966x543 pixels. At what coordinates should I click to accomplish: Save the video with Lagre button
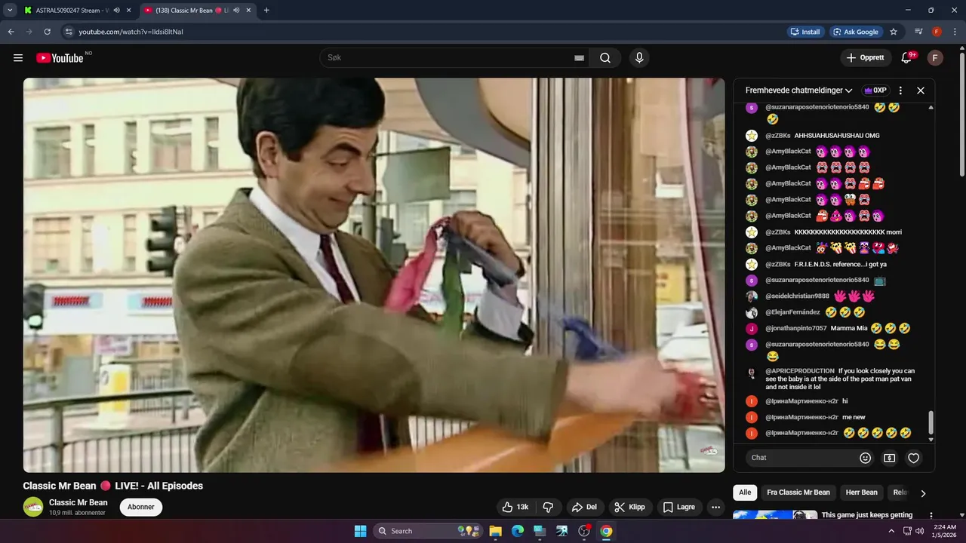679,507
